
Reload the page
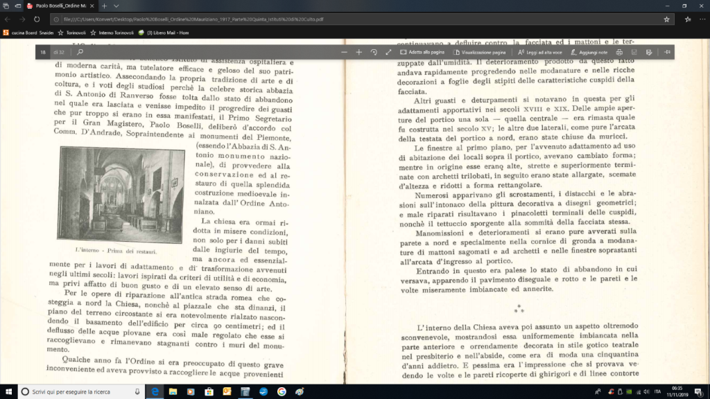(37, 19)
